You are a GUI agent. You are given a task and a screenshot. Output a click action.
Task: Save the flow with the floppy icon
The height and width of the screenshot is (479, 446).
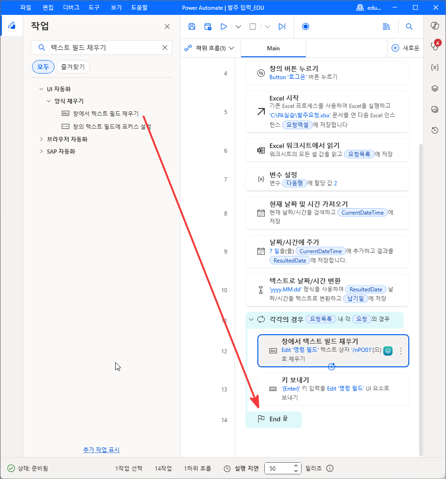[192, 27]
